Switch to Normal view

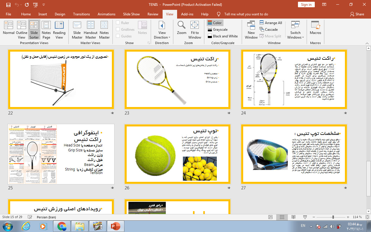[9, 29]
